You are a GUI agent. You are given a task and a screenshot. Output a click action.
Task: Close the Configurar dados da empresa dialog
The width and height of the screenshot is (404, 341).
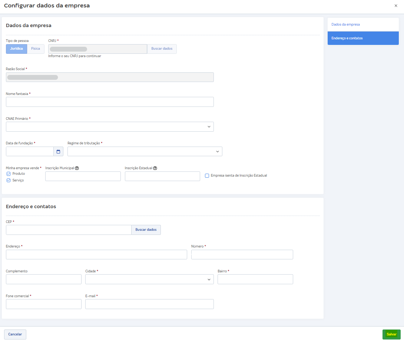click(396, 6)
